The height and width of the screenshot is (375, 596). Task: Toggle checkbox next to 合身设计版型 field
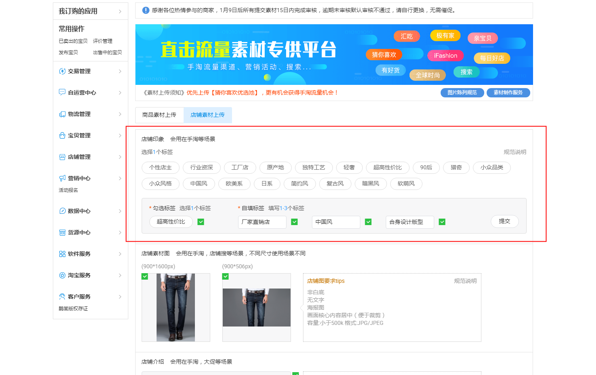[x=442, y=222]
